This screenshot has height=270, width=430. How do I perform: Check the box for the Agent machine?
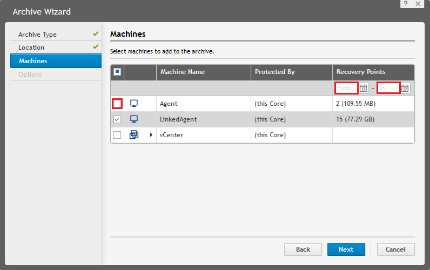coord(117,103)
